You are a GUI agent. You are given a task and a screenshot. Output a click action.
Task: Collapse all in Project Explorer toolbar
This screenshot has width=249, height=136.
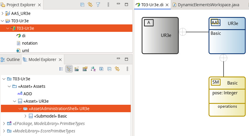82,5
